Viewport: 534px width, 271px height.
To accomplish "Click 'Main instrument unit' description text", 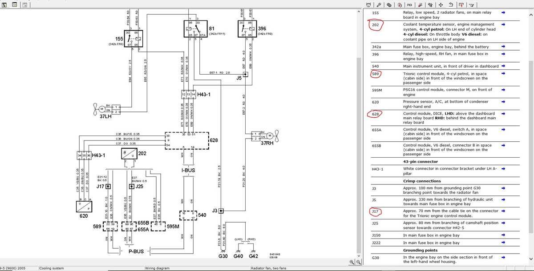I will (451, 66).
